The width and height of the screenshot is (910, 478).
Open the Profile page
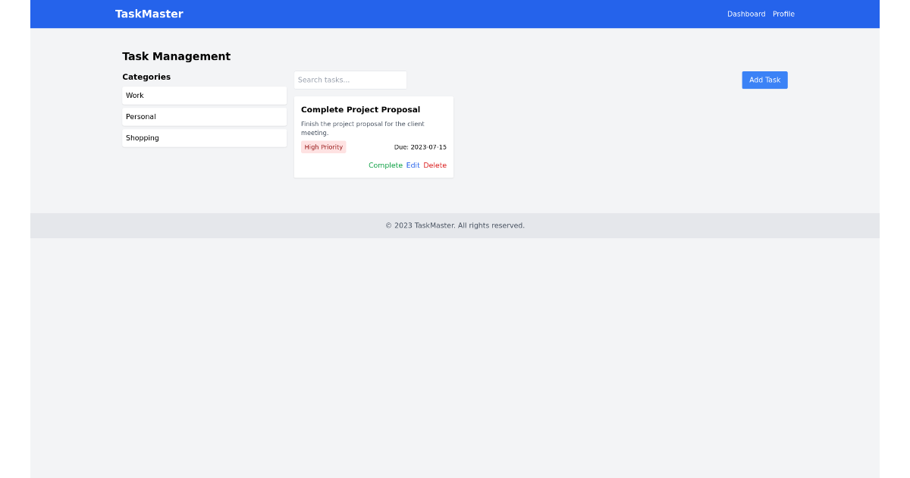coord(783,14)
